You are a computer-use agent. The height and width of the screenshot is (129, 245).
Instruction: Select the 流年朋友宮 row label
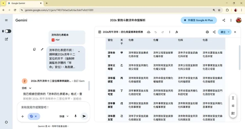click(x=111, y=118)
